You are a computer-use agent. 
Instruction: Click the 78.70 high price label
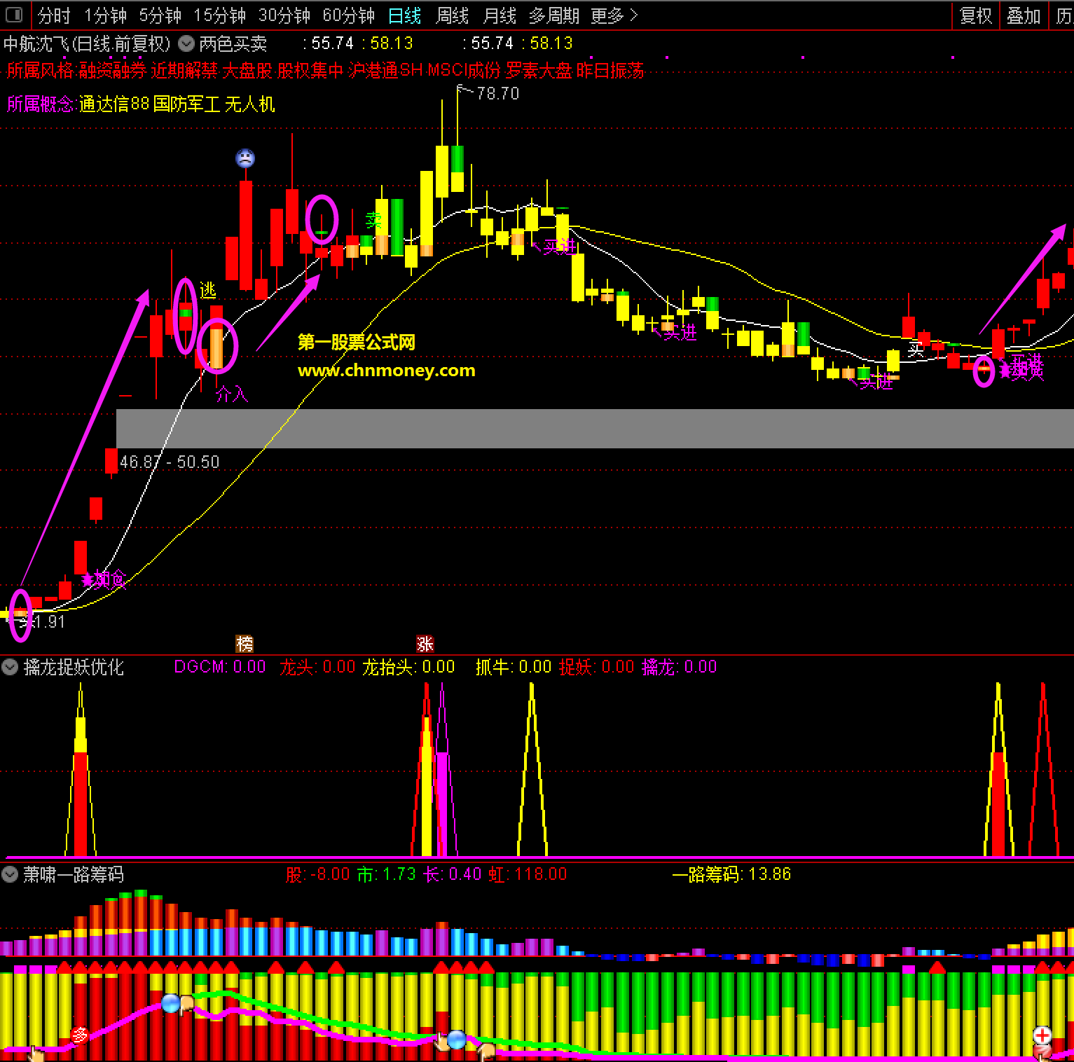497,93
